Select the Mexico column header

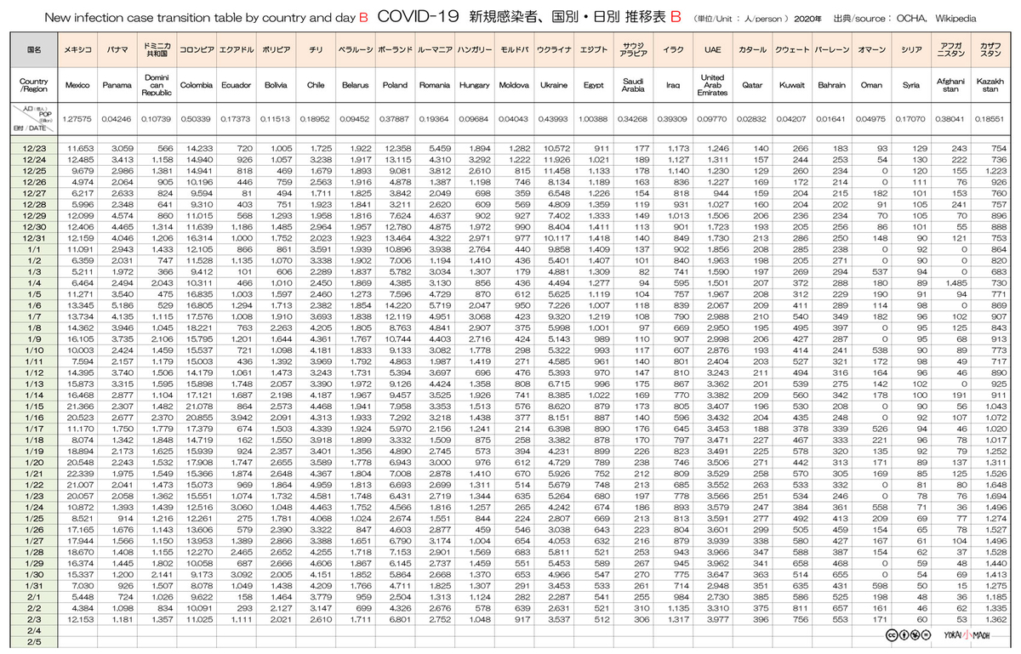pyautogui.click(x=77, y=85)
